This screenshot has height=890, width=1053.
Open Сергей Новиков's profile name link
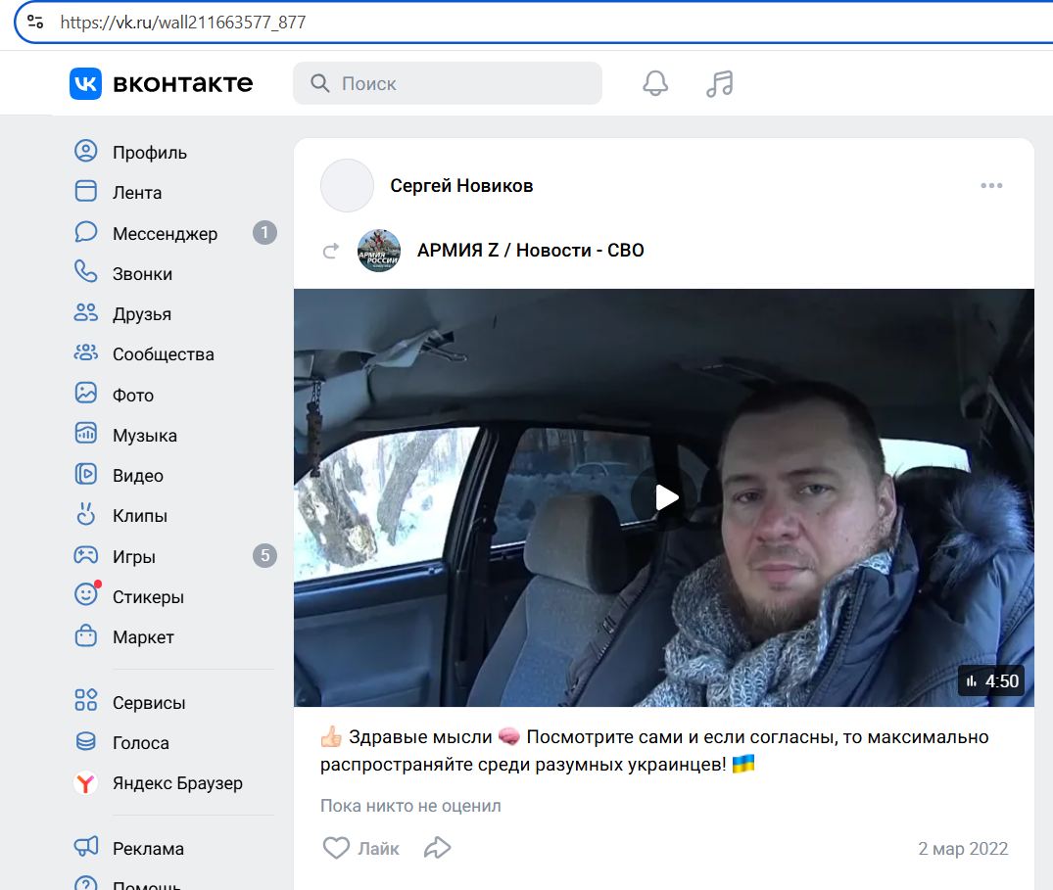coord(461,186)
